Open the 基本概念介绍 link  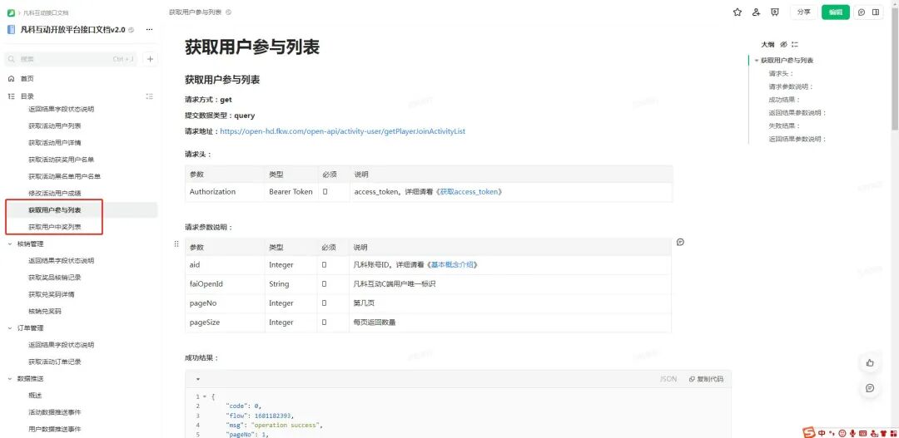454,265
